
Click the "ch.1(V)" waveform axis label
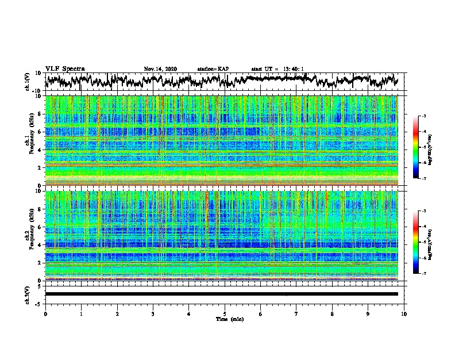tap(28, 82)
